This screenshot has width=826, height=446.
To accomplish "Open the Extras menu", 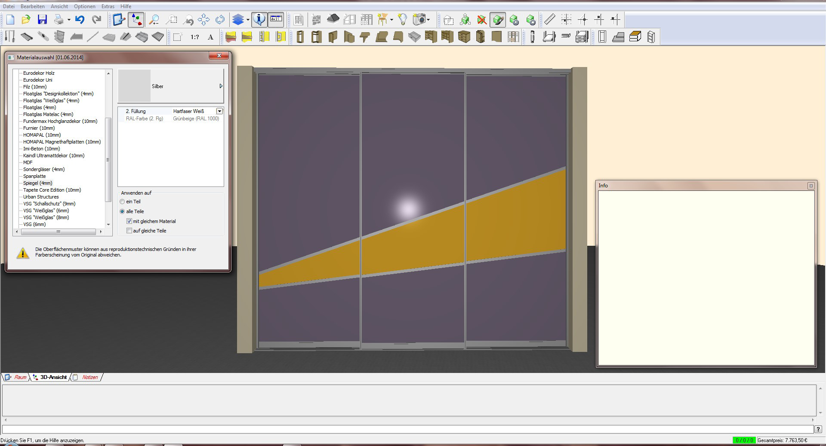I will [108, 6].
